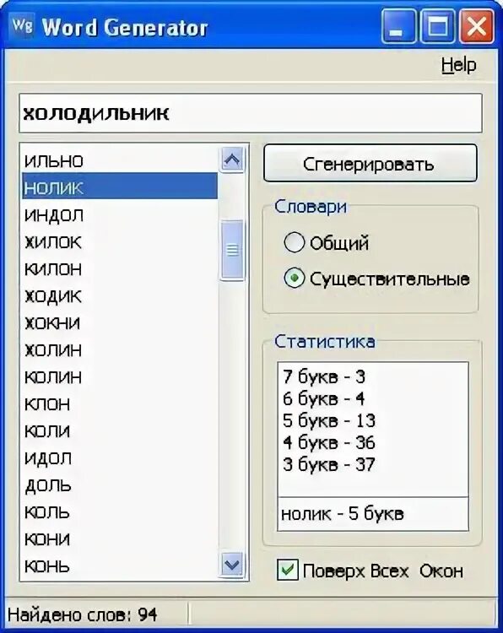Open the Help menu
Screen dimensions: 503x633
click(458, 65)
